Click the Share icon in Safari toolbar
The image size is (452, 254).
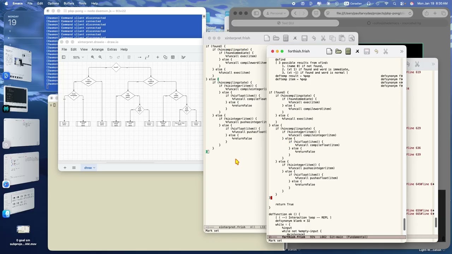(427, 13)
